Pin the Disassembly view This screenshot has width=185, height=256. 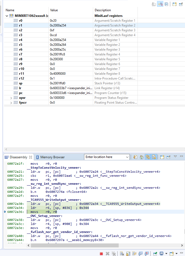tap(168, 157)
